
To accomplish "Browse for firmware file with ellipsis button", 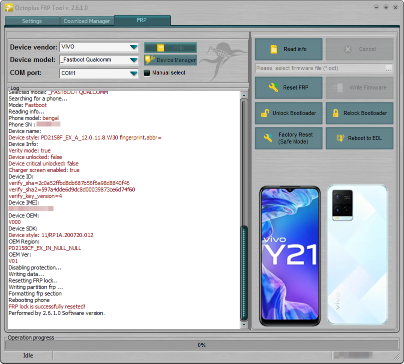I will [389, 68].
